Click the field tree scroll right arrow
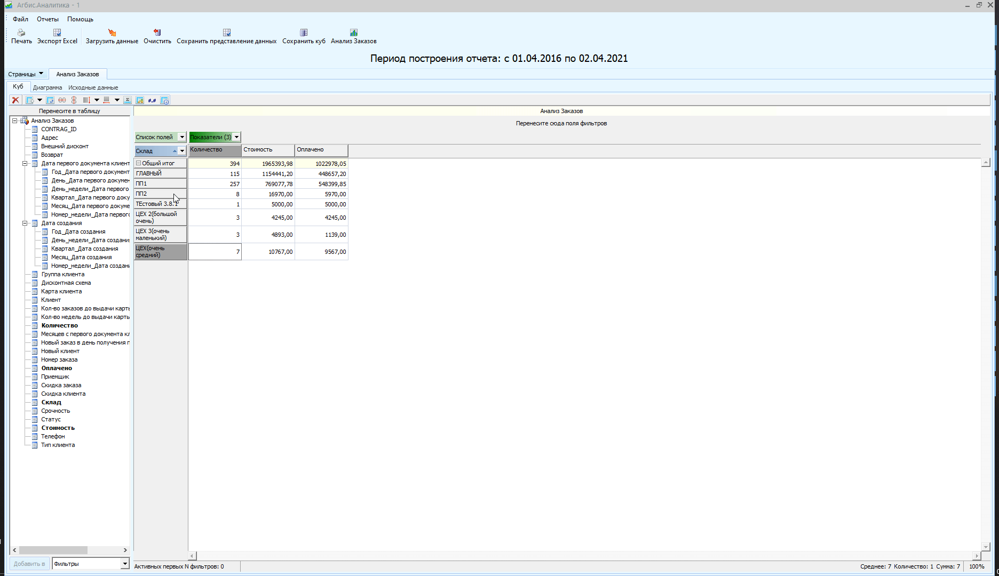The image size is (999, 576). coord(125,550)
